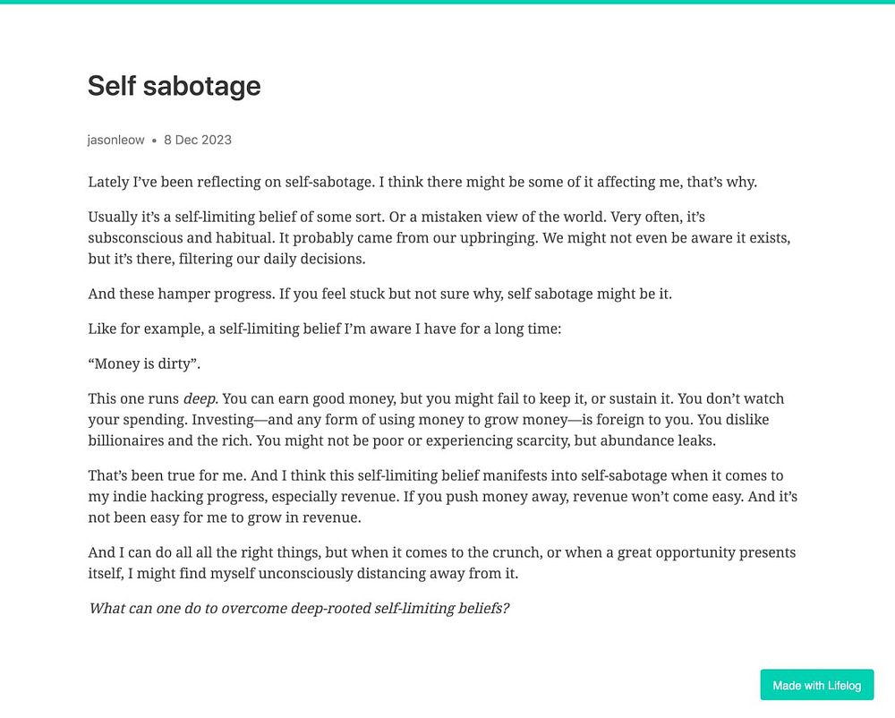Click the paragraph starting "And I can do all"
This screenshot has width=895, height=718.
[441, 563]
